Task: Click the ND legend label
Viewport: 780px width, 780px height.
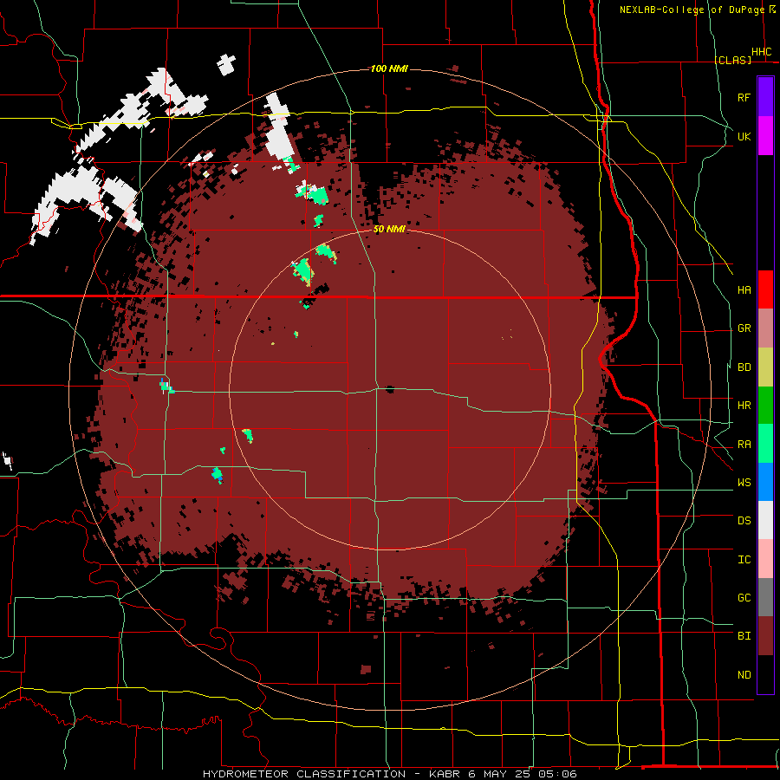Action: [x=744, y=675]
